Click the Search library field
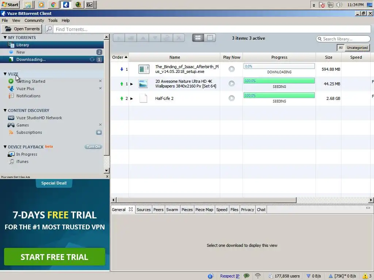The width and height of the screenshot is (374, 280). click(343, 39)
